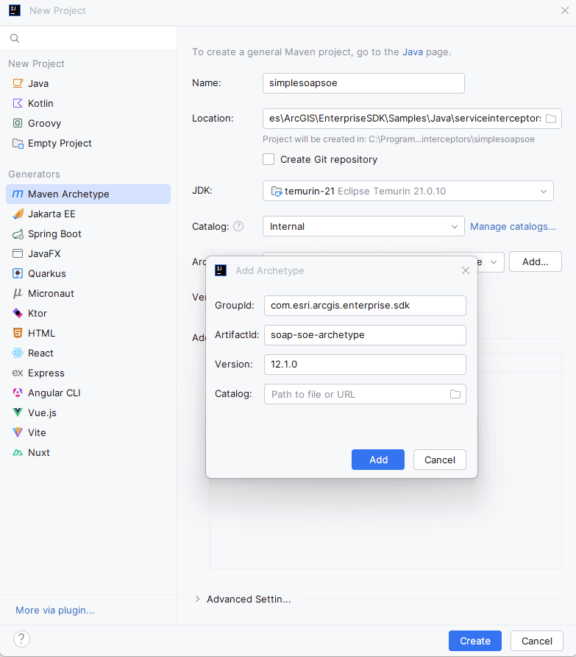Click the search magnifier icon
576x657 pixels.
coord(15,38)
